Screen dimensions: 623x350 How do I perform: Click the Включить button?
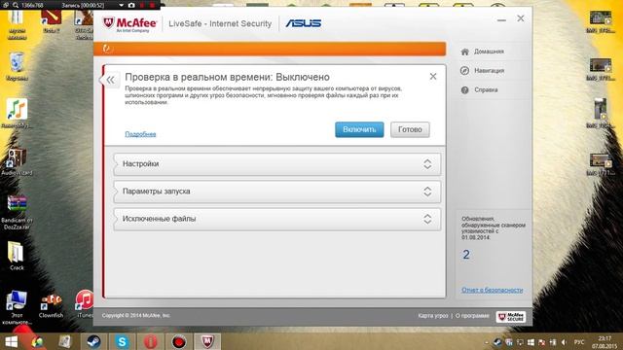[x=359, y=129]
